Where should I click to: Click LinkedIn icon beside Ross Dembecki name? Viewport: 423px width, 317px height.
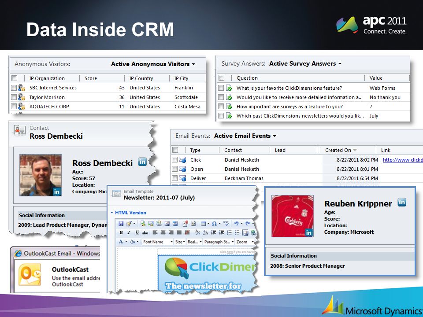142,162
